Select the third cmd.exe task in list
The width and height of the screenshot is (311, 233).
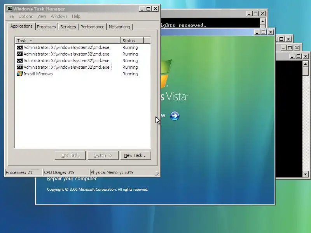coord(66,61)
